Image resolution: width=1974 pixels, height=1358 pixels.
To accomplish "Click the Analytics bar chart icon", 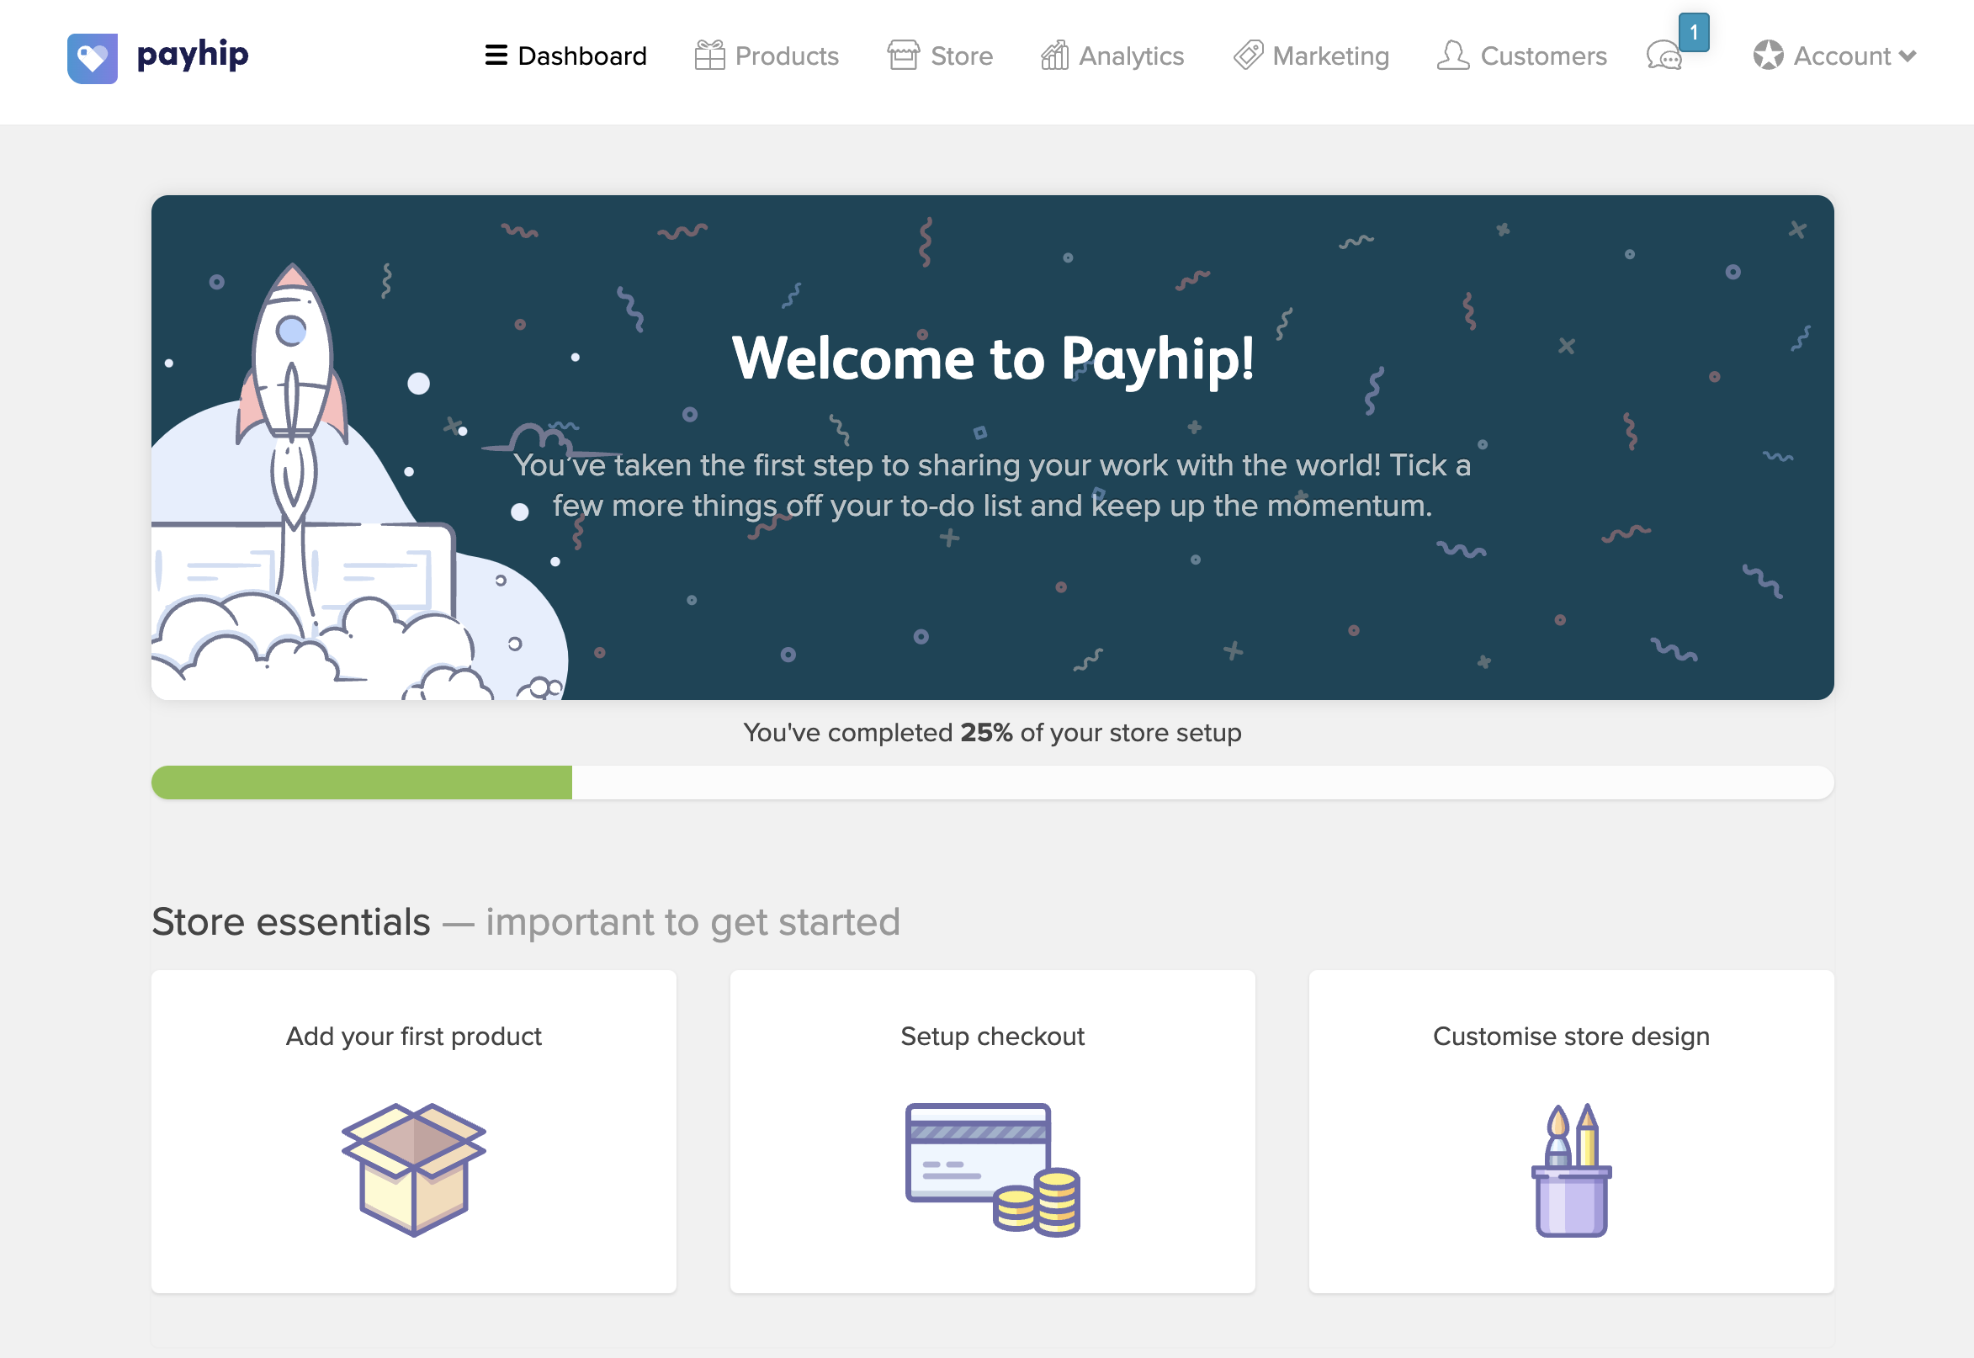I will point(1054,56).
